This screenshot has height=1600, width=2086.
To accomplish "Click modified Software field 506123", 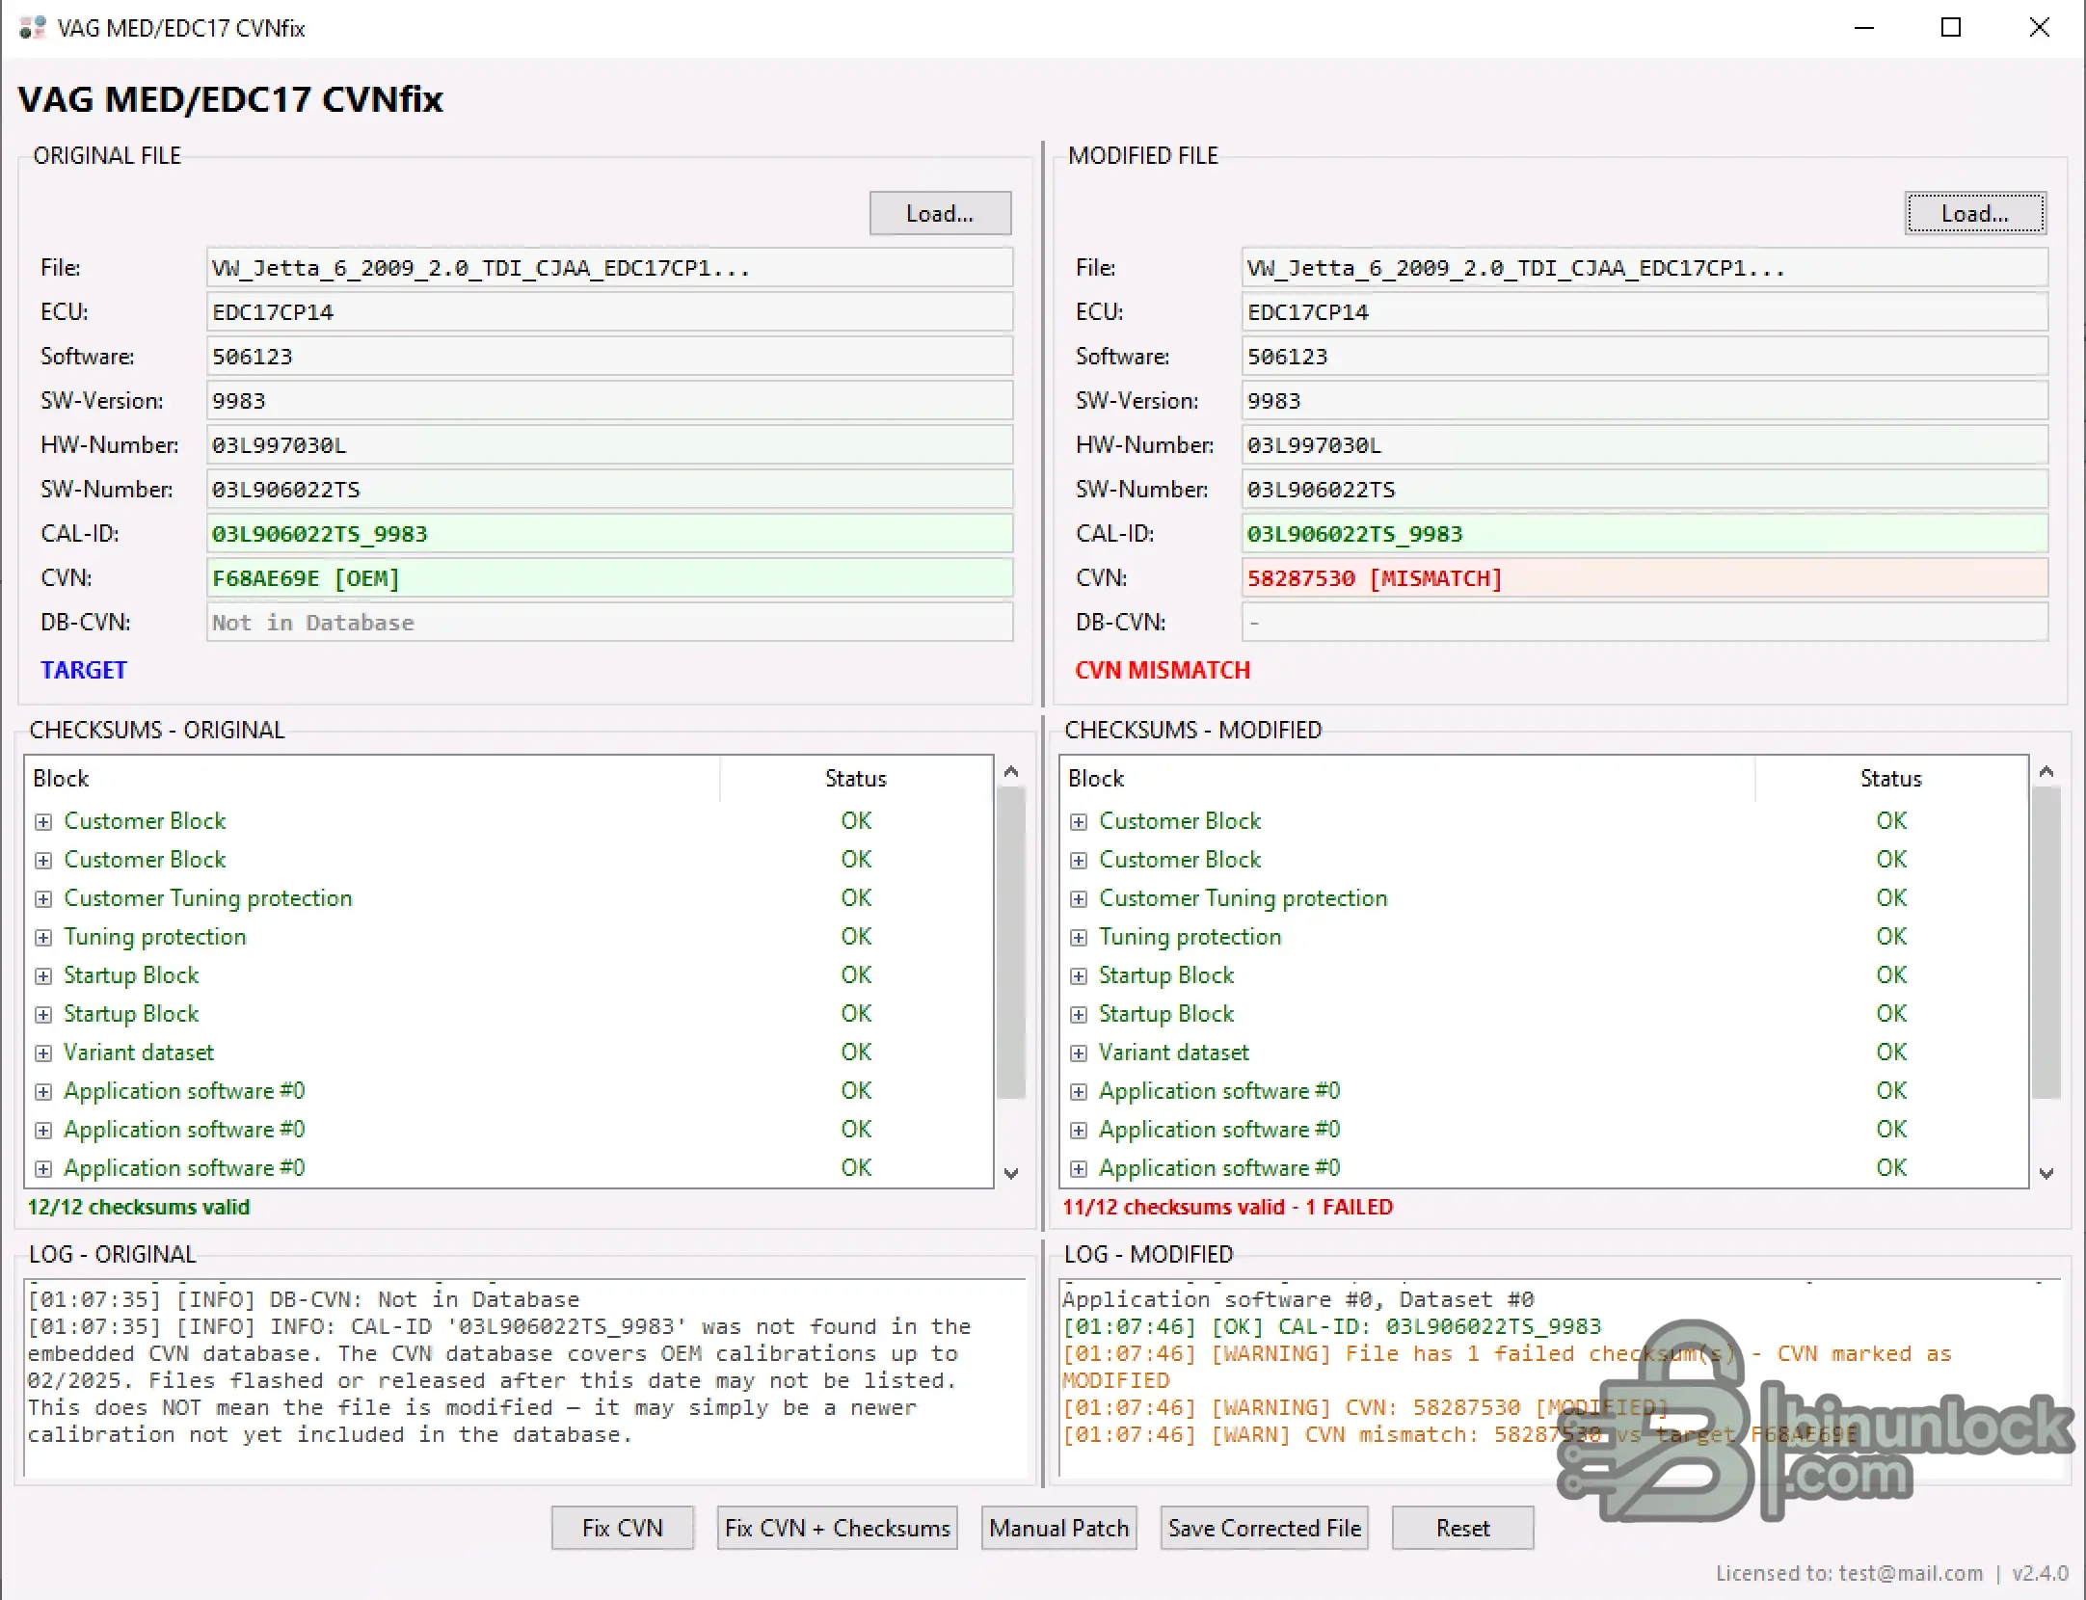I will pyautogui.click(x=1645, y=357).
